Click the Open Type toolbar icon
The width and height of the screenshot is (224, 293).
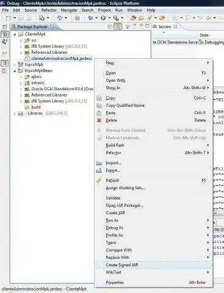133,18
